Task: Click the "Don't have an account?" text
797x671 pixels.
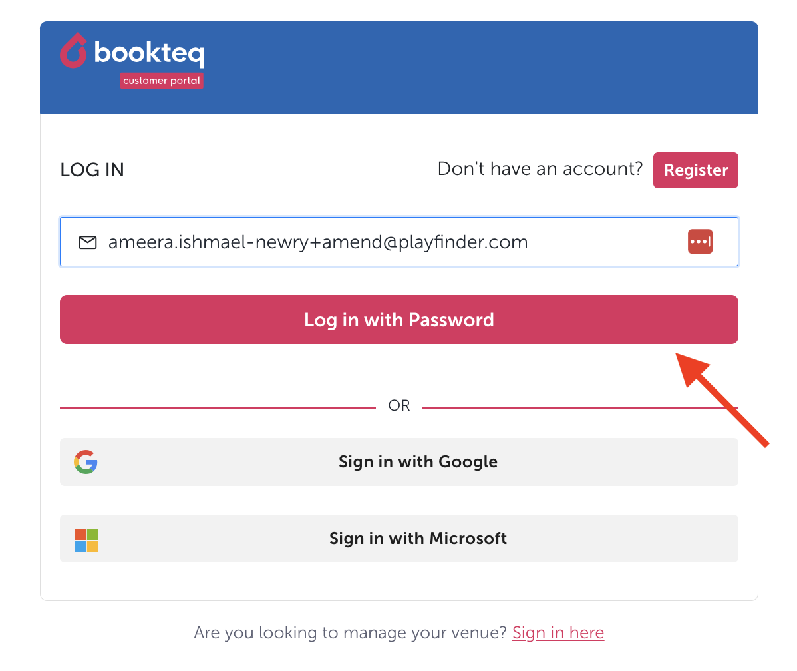Action: (540, 169)
